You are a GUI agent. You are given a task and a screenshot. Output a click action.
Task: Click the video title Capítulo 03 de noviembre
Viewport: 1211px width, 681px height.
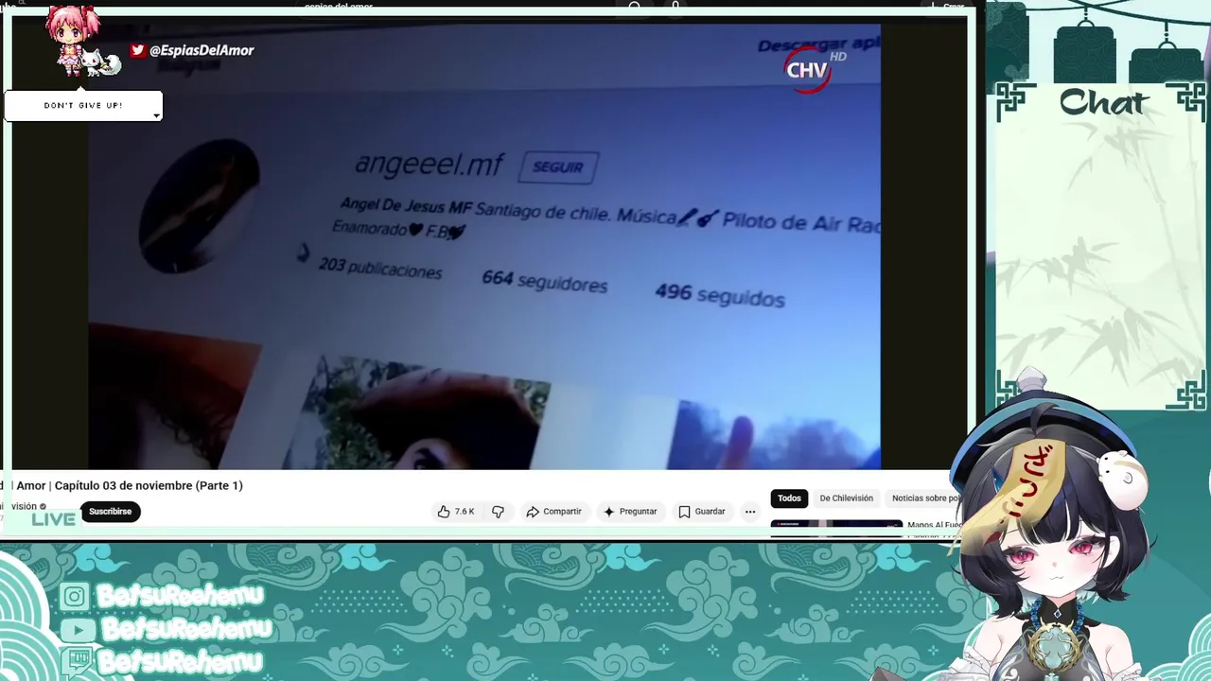(x=149, y=485)
